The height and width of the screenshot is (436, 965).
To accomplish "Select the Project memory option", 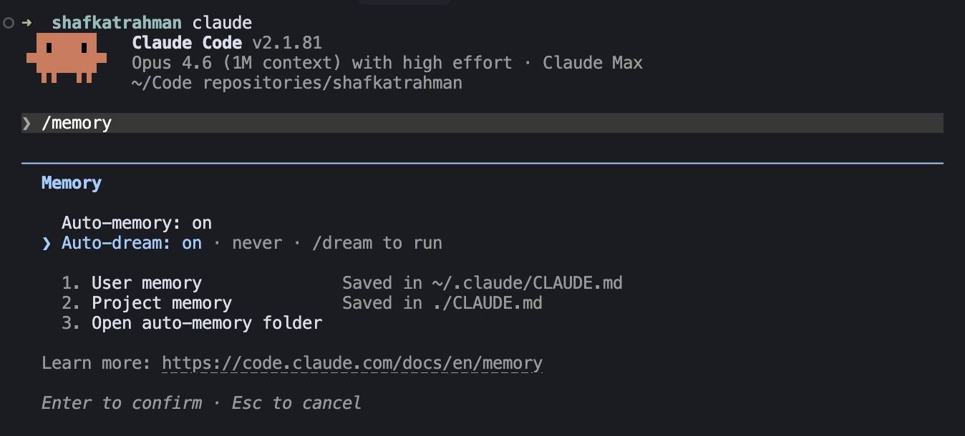I will click(x=161, y=303).
